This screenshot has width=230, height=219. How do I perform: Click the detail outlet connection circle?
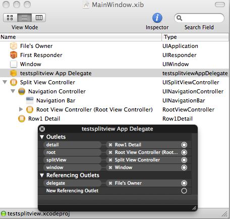pyautogui.click(x=184, y=145)
